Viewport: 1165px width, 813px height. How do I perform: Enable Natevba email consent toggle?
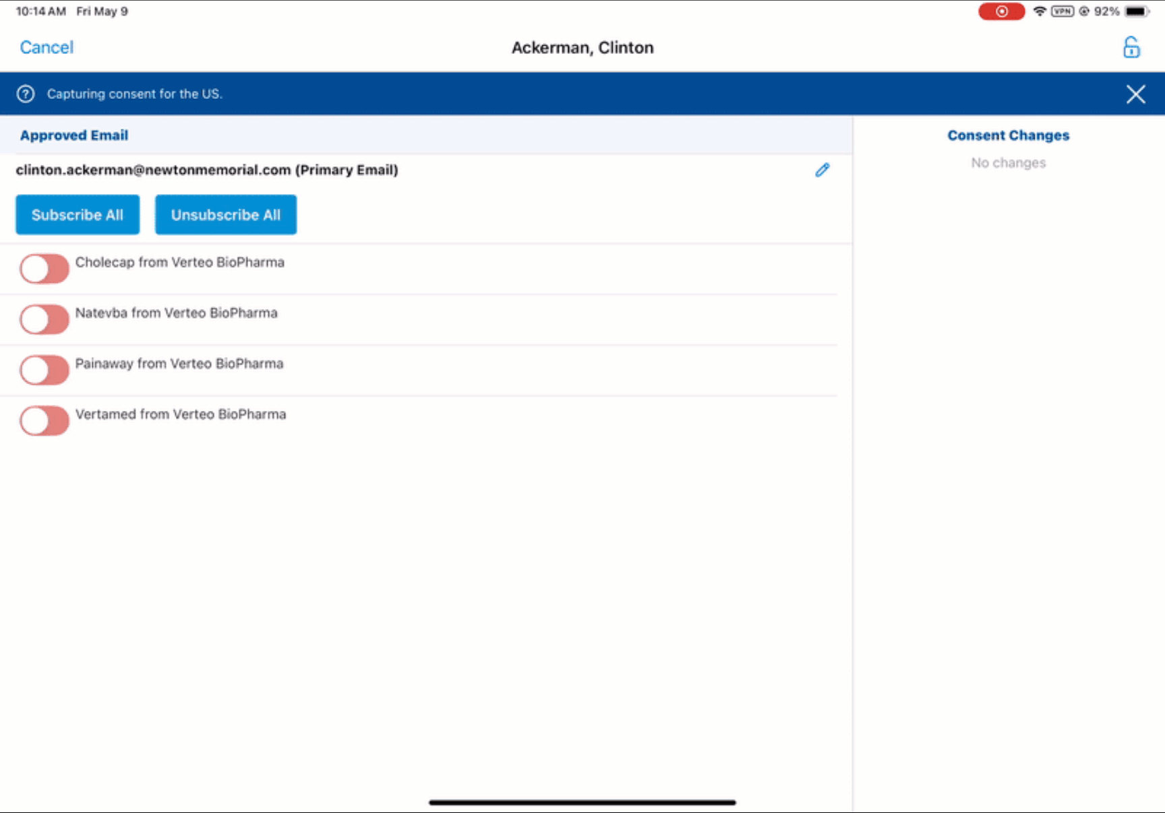[x=44, y=319]
